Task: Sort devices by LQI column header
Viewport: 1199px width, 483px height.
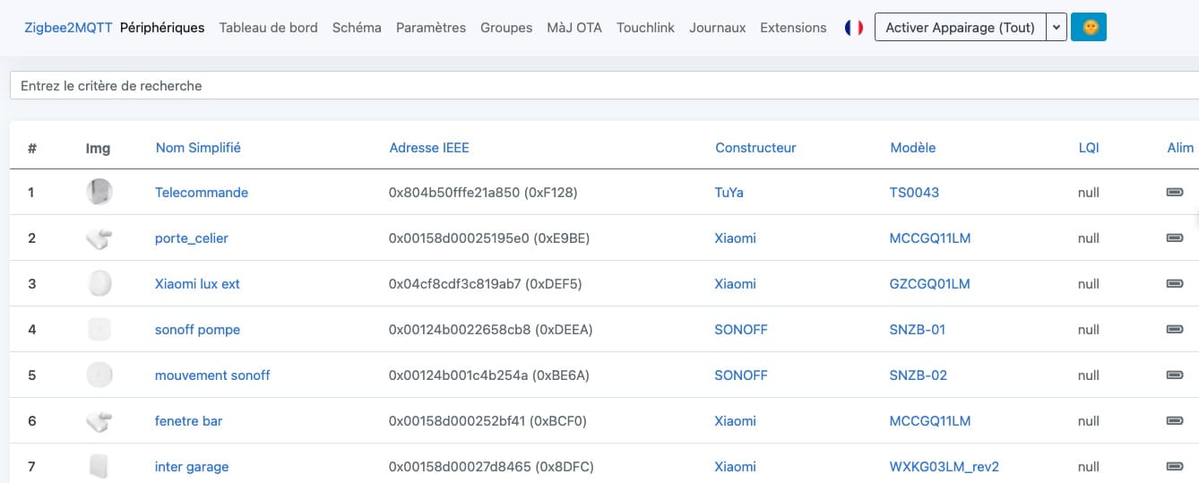Action: (x=1089, y=147)
